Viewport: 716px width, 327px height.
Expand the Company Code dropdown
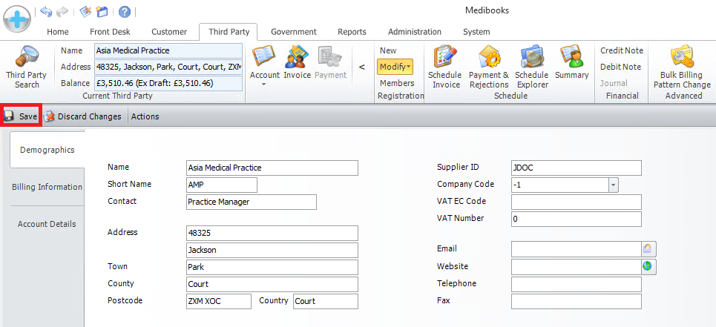coord(613,185)
